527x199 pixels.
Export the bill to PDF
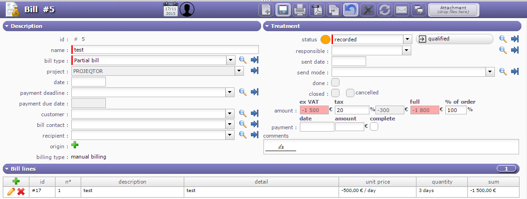click(317, 9)
